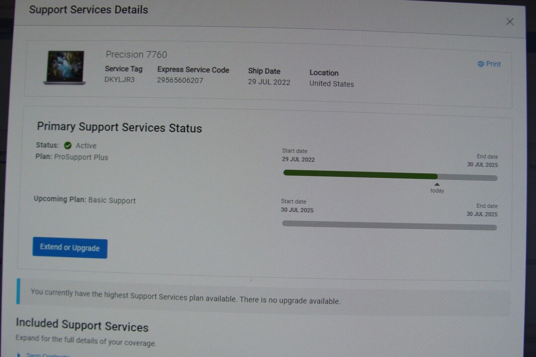The width and height of the screenshot is (536, 357).
Task: Click the Precision 7760 laptop thumbnail
Action: coord(65,67)
